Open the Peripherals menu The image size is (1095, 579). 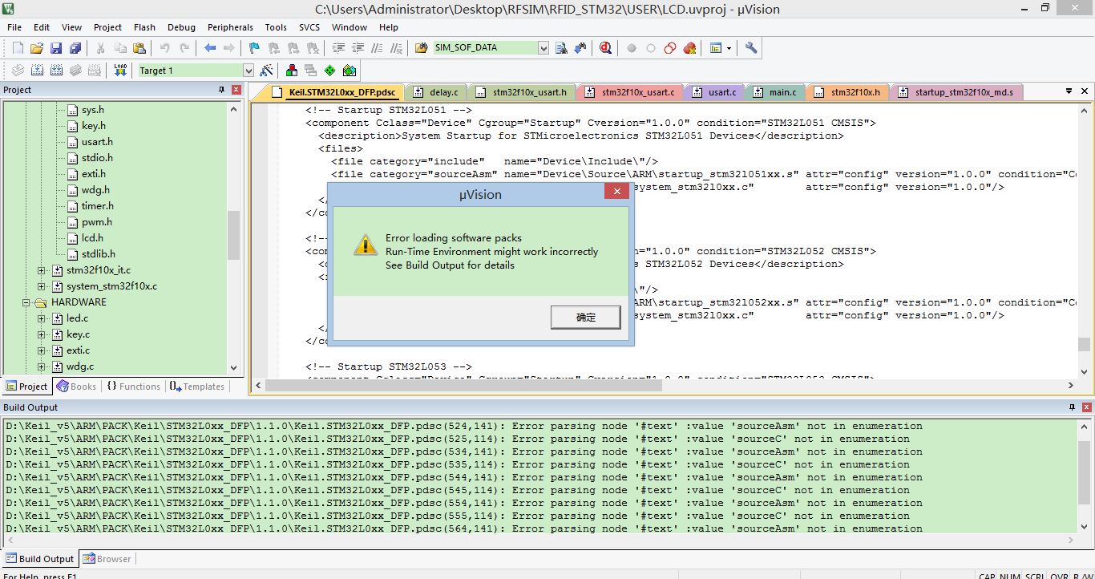(230, 27)
